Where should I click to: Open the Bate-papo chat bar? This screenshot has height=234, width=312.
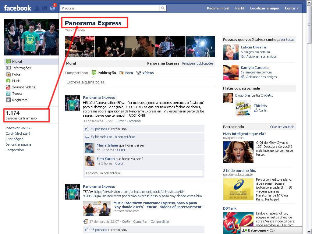click(271, 230)
